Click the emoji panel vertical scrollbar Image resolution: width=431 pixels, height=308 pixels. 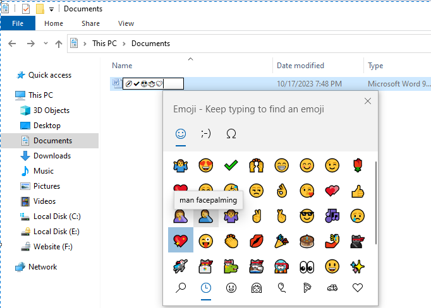375,203
